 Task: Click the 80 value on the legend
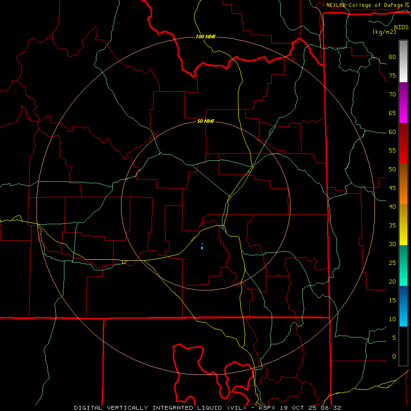[392, 57]
